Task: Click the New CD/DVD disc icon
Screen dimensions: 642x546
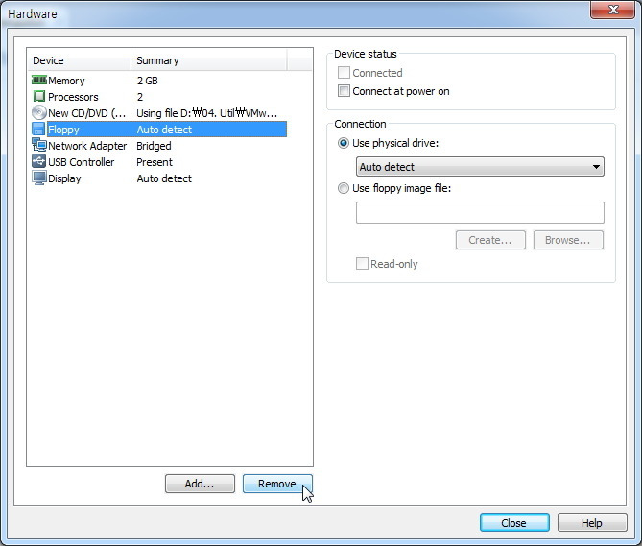Action: click(x=39, y=113)
